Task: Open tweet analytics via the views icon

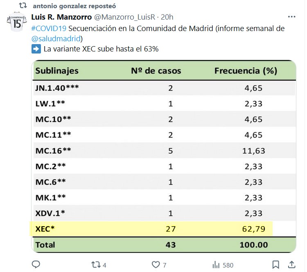Action: click(x=216, y=265)
